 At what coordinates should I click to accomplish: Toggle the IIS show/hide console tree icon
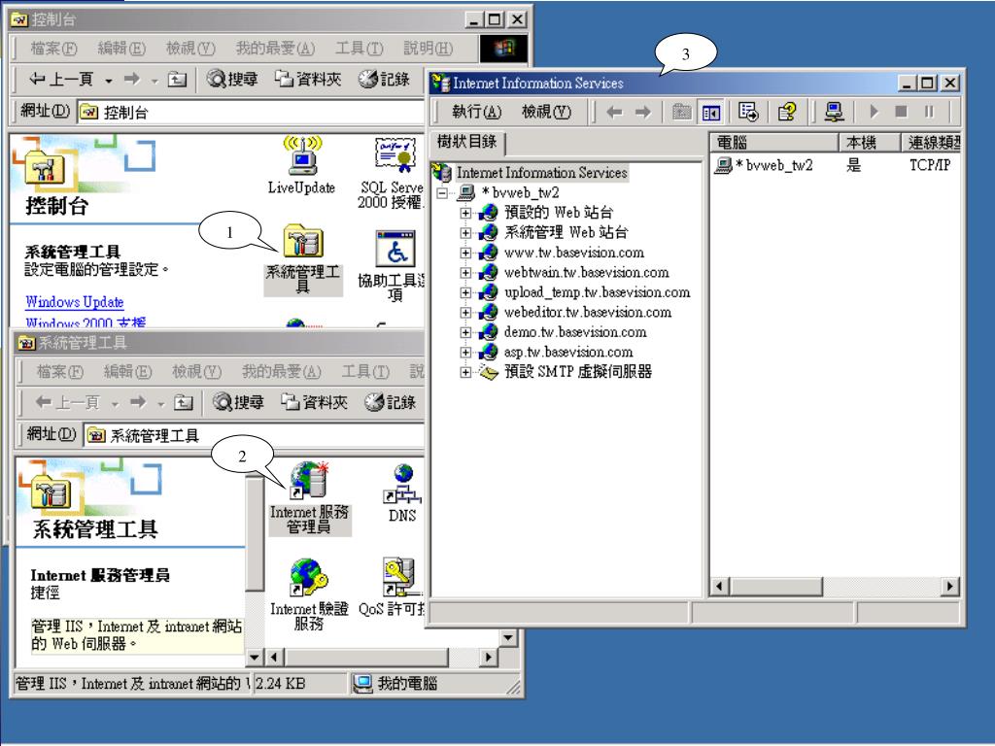(x=710, y=113)
